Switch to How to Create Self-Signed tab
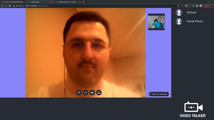The height and width of the screenshot is (120, 214). pos(14,2)
